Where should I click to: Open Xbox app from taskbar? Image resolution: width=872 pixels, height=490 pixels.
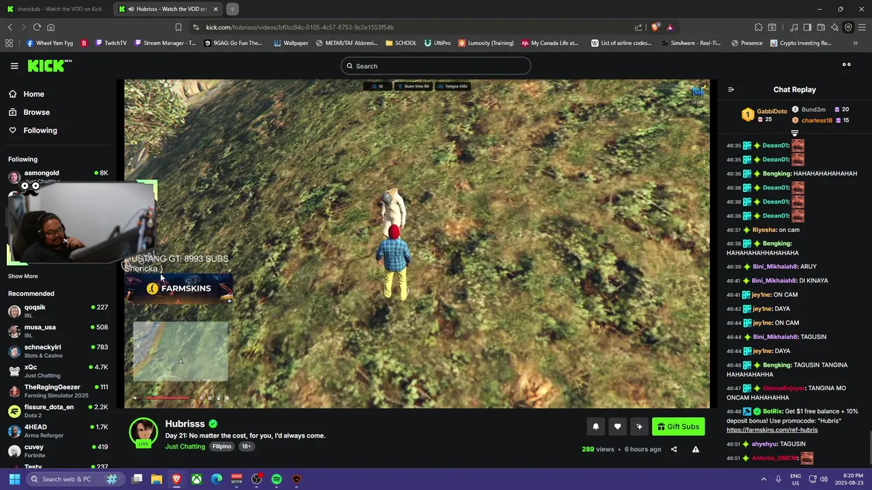196,479
